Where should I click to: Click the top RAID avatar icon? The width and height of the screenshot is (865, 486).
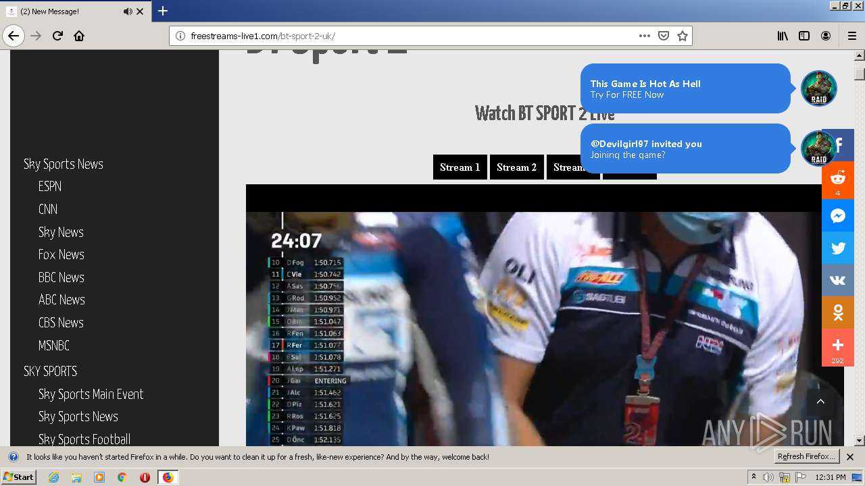point(819,88)
